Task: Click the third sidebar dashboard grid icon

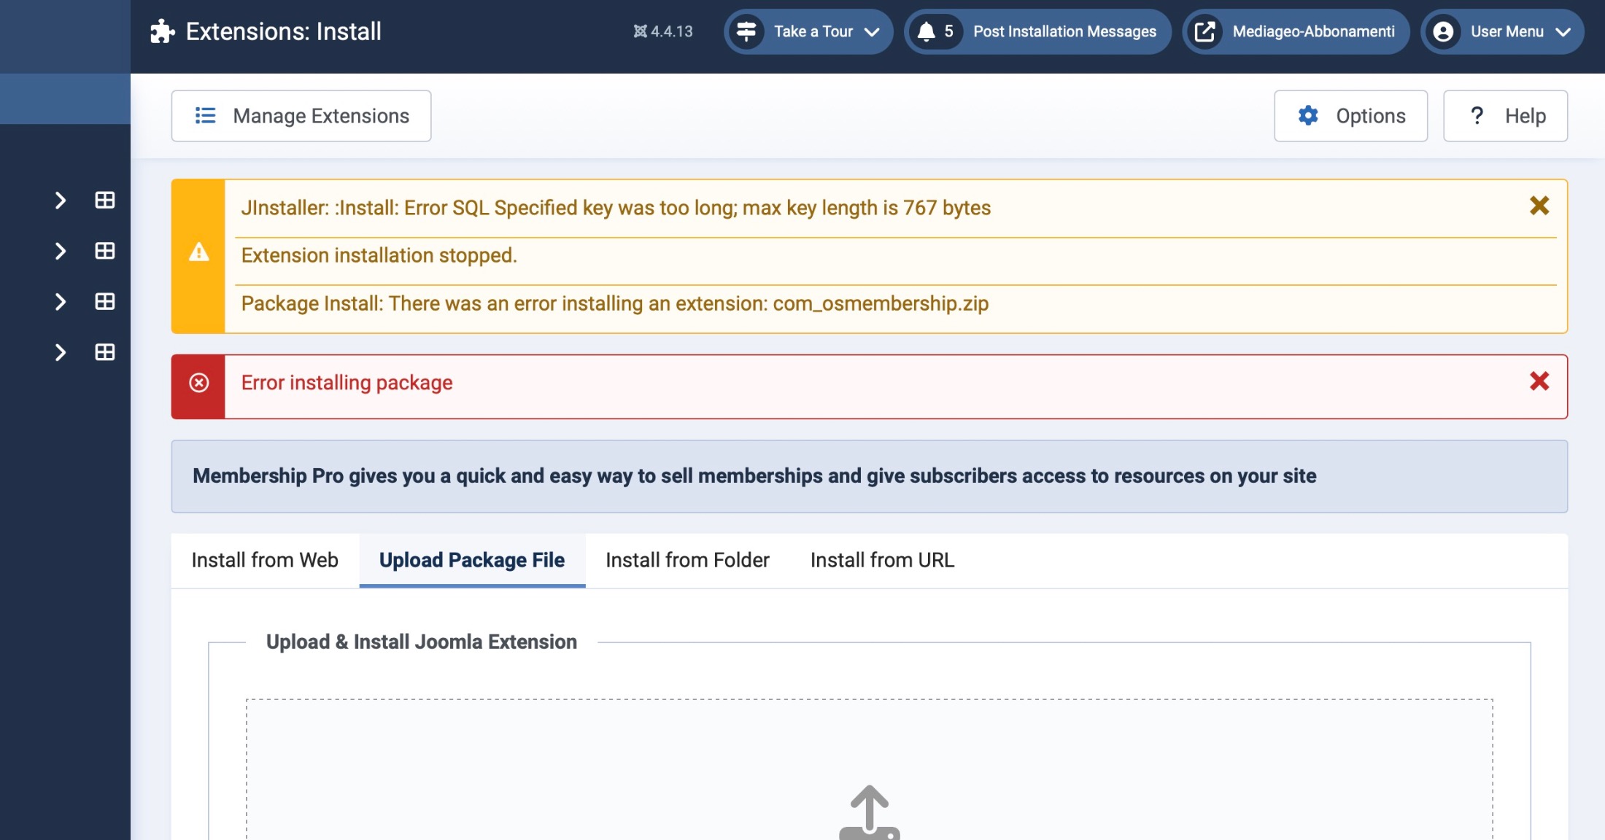Action: point(105,301)
